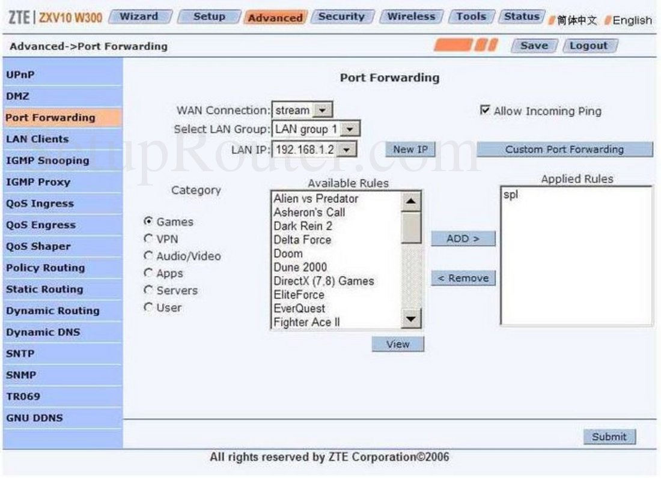Open UPnP settings in sidebar
Viewport: 661px width, 478px height.
click(62, 75)
